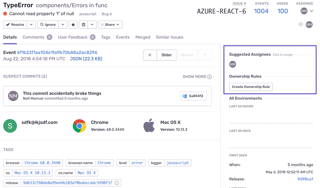
Task: Open the Similar Issues tab
Action: point(170,37)
